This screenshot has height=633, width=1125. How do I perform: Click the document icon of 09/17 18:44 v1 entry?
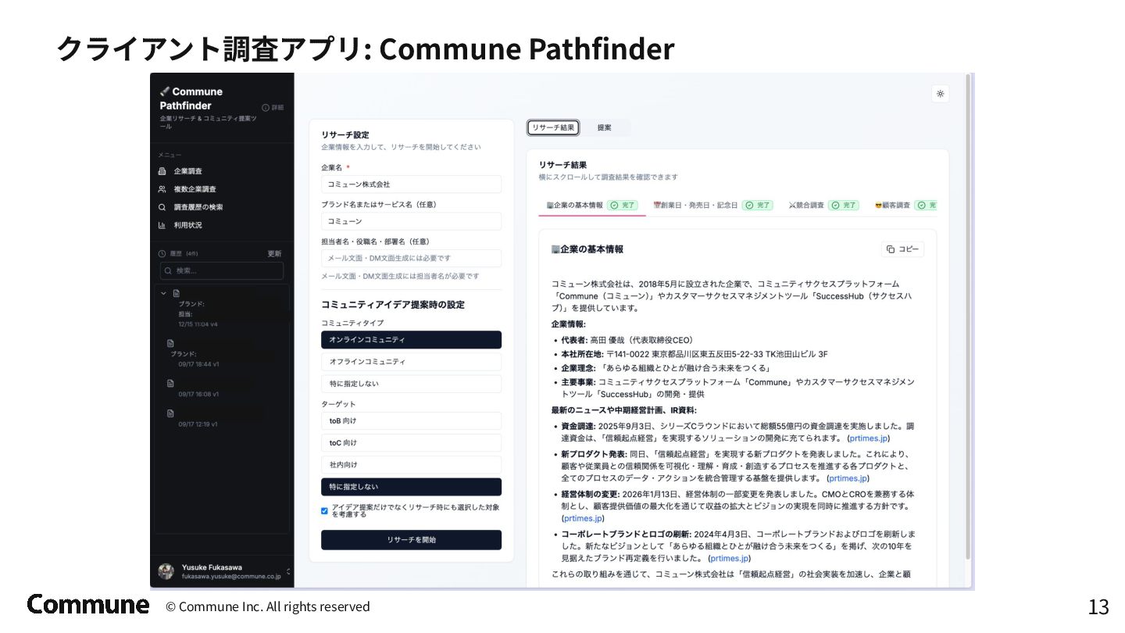pos(170,343)
